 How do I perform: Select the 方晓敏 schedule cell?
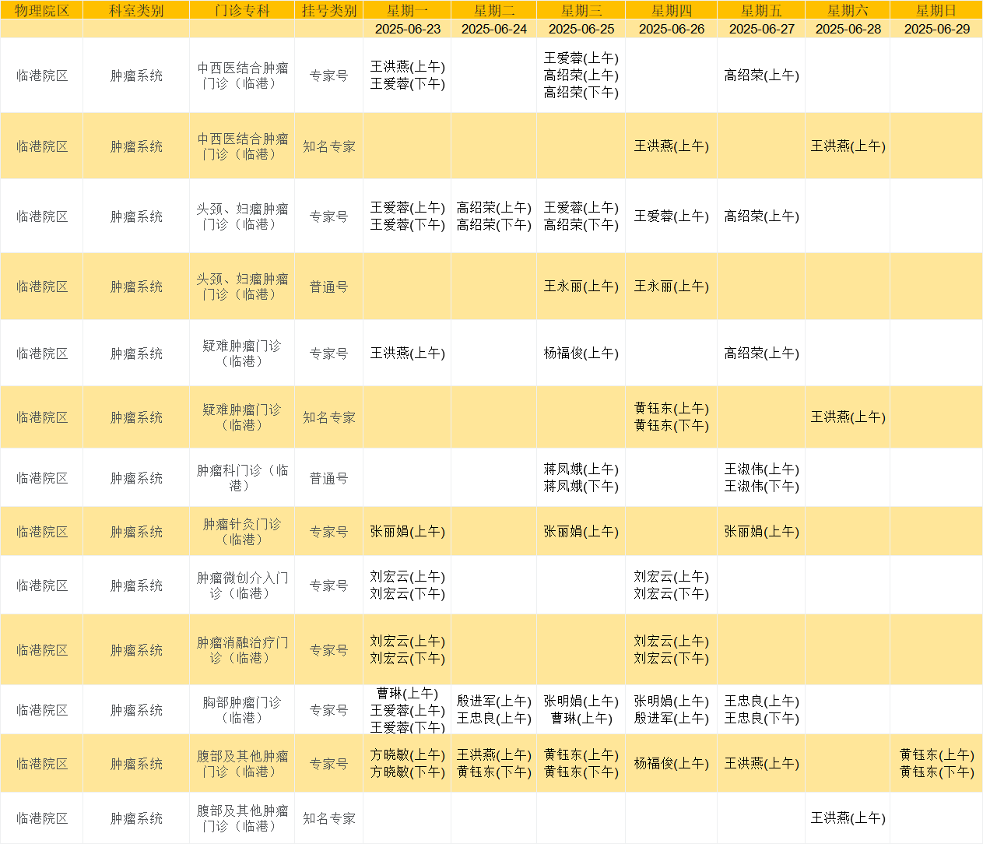(407, 764)
